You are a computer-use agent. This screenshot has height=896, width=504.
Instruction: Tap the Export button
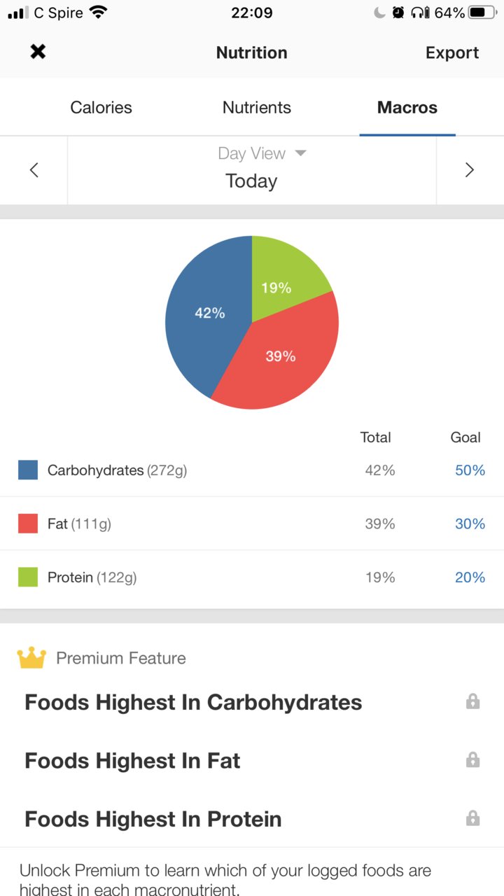(x=452, y=52)
